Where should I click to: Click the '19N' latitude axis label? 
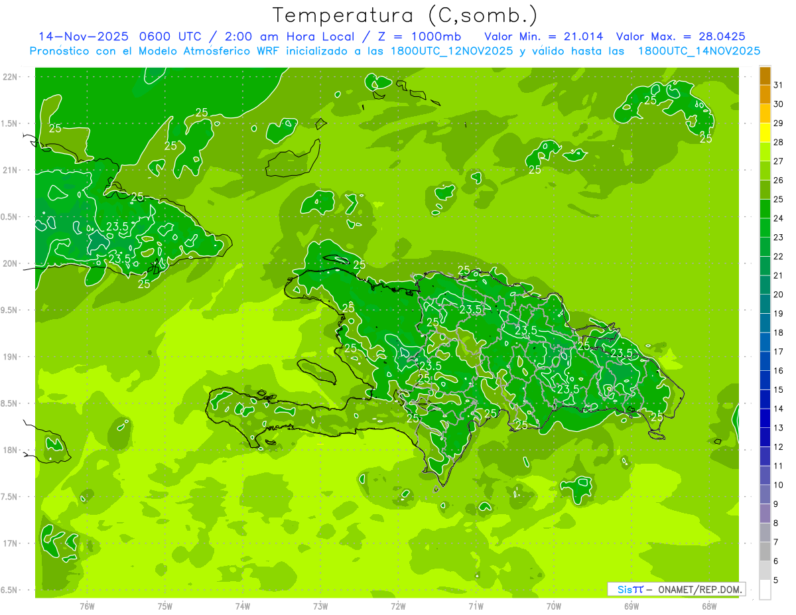9,356
